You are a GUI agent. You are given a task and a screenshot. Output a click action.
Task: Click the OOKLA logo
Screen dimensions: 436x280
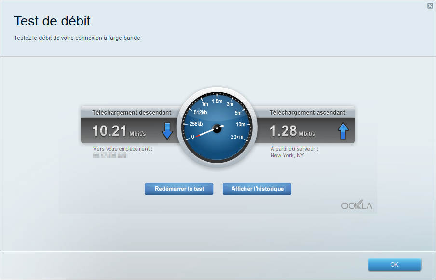(x=357, y=205)
